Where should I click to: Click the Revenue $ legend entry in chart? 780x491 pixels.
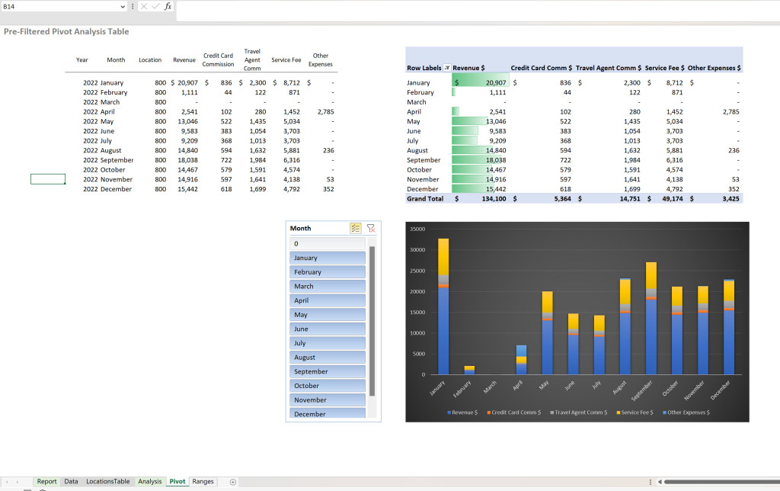tap(462, 412)
